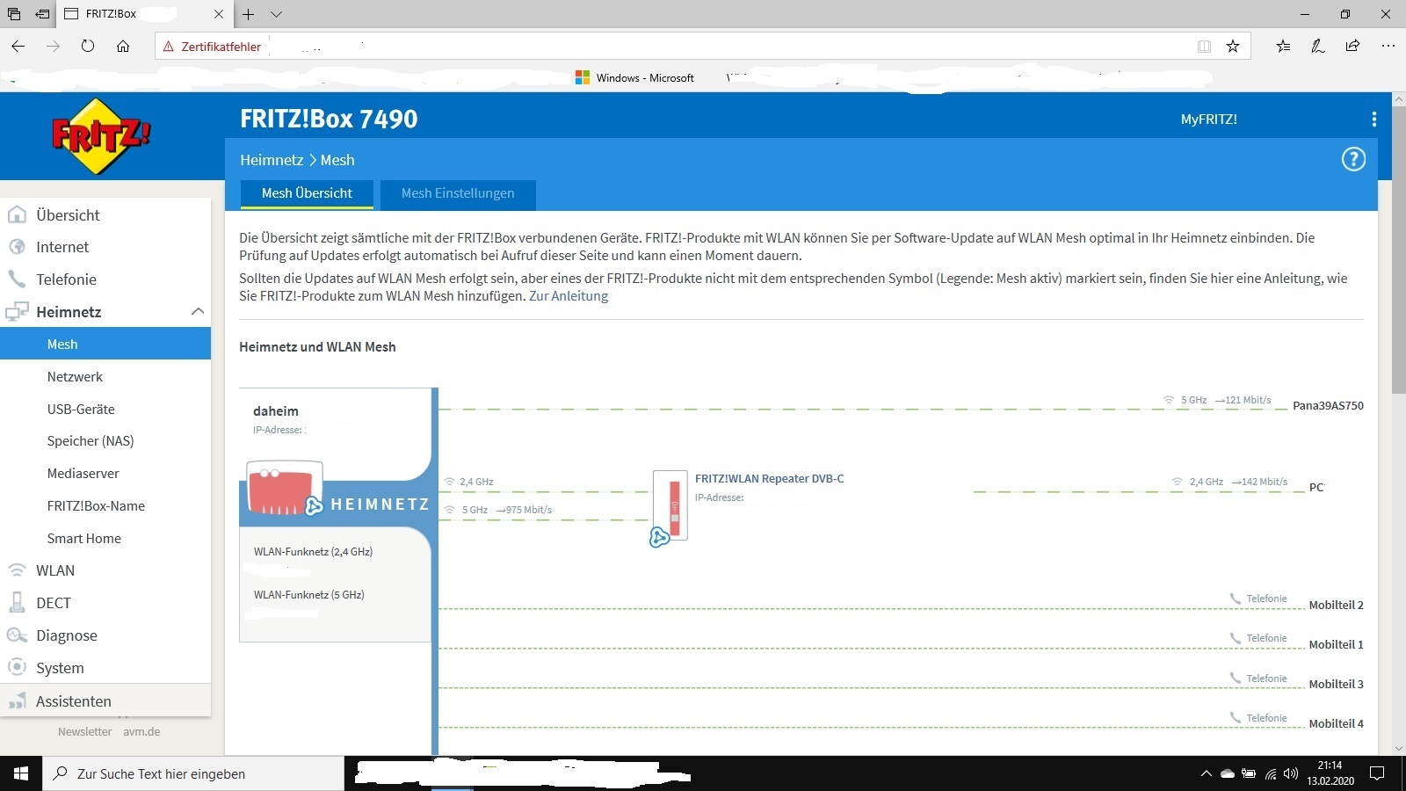The image size is (1406, 791).
Task: Click the Pana39AS750 device name
Action: (x=1328, y=405)
